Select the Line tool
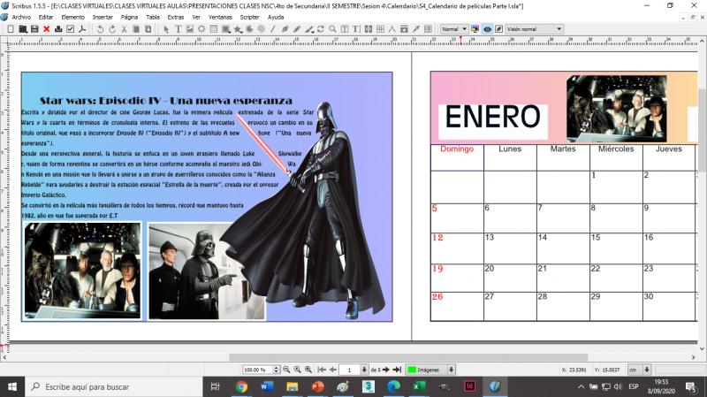 click(273, 29)
